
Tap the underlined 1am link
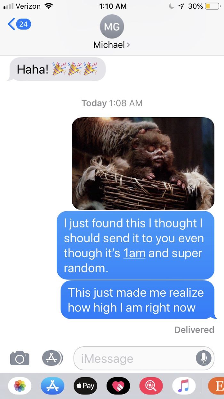pos(134,253)
